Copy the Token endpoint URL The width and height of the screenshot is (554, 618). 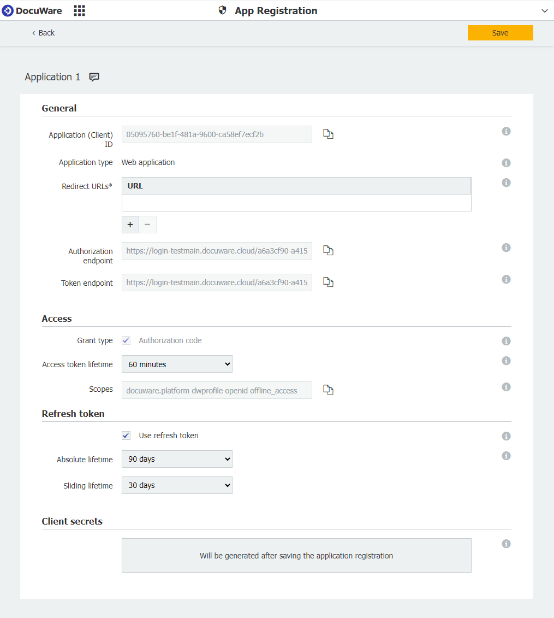(x=328, y=282)
